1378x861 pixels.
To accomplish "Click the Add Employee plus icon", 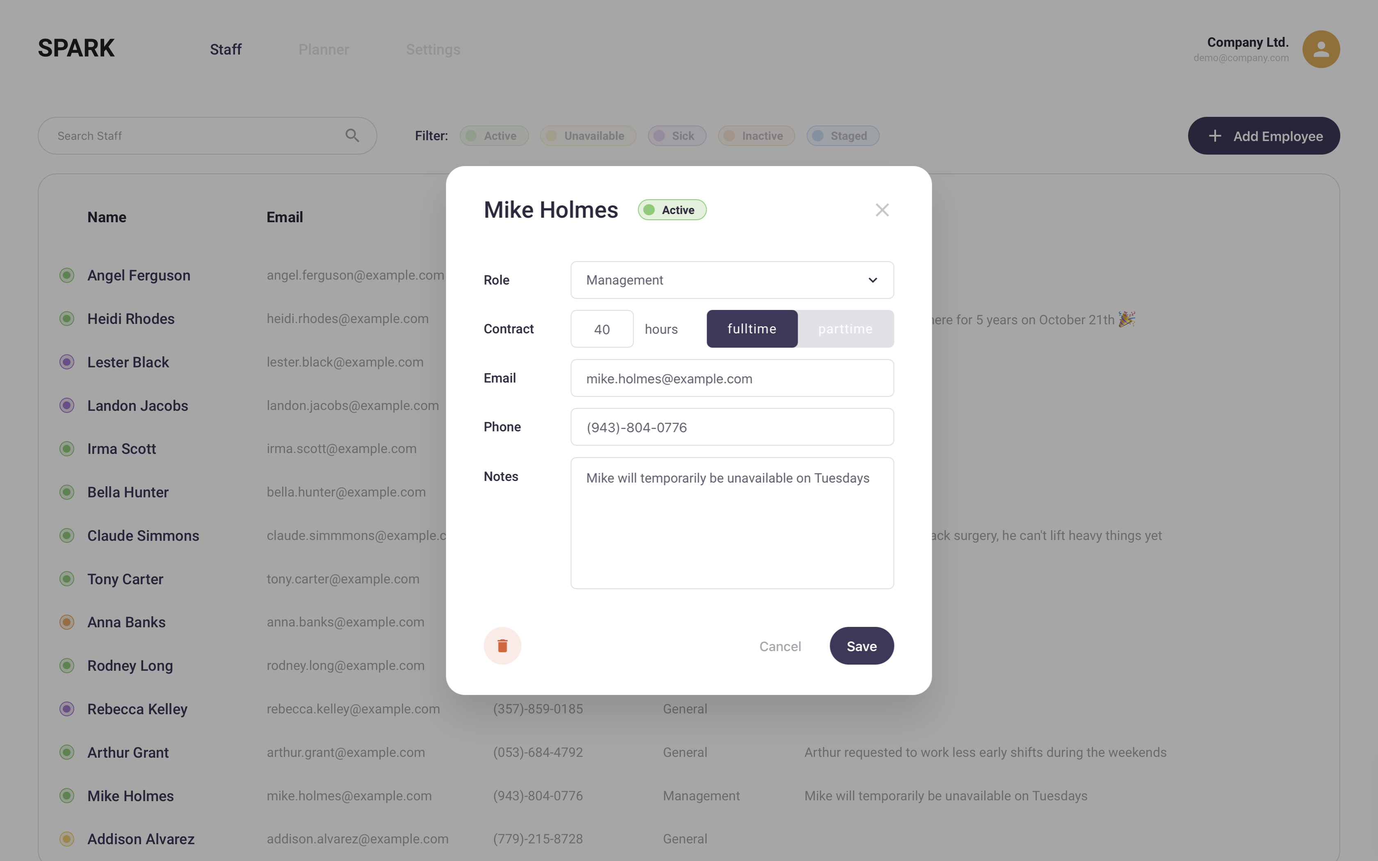I will [x=1215, y=135].
